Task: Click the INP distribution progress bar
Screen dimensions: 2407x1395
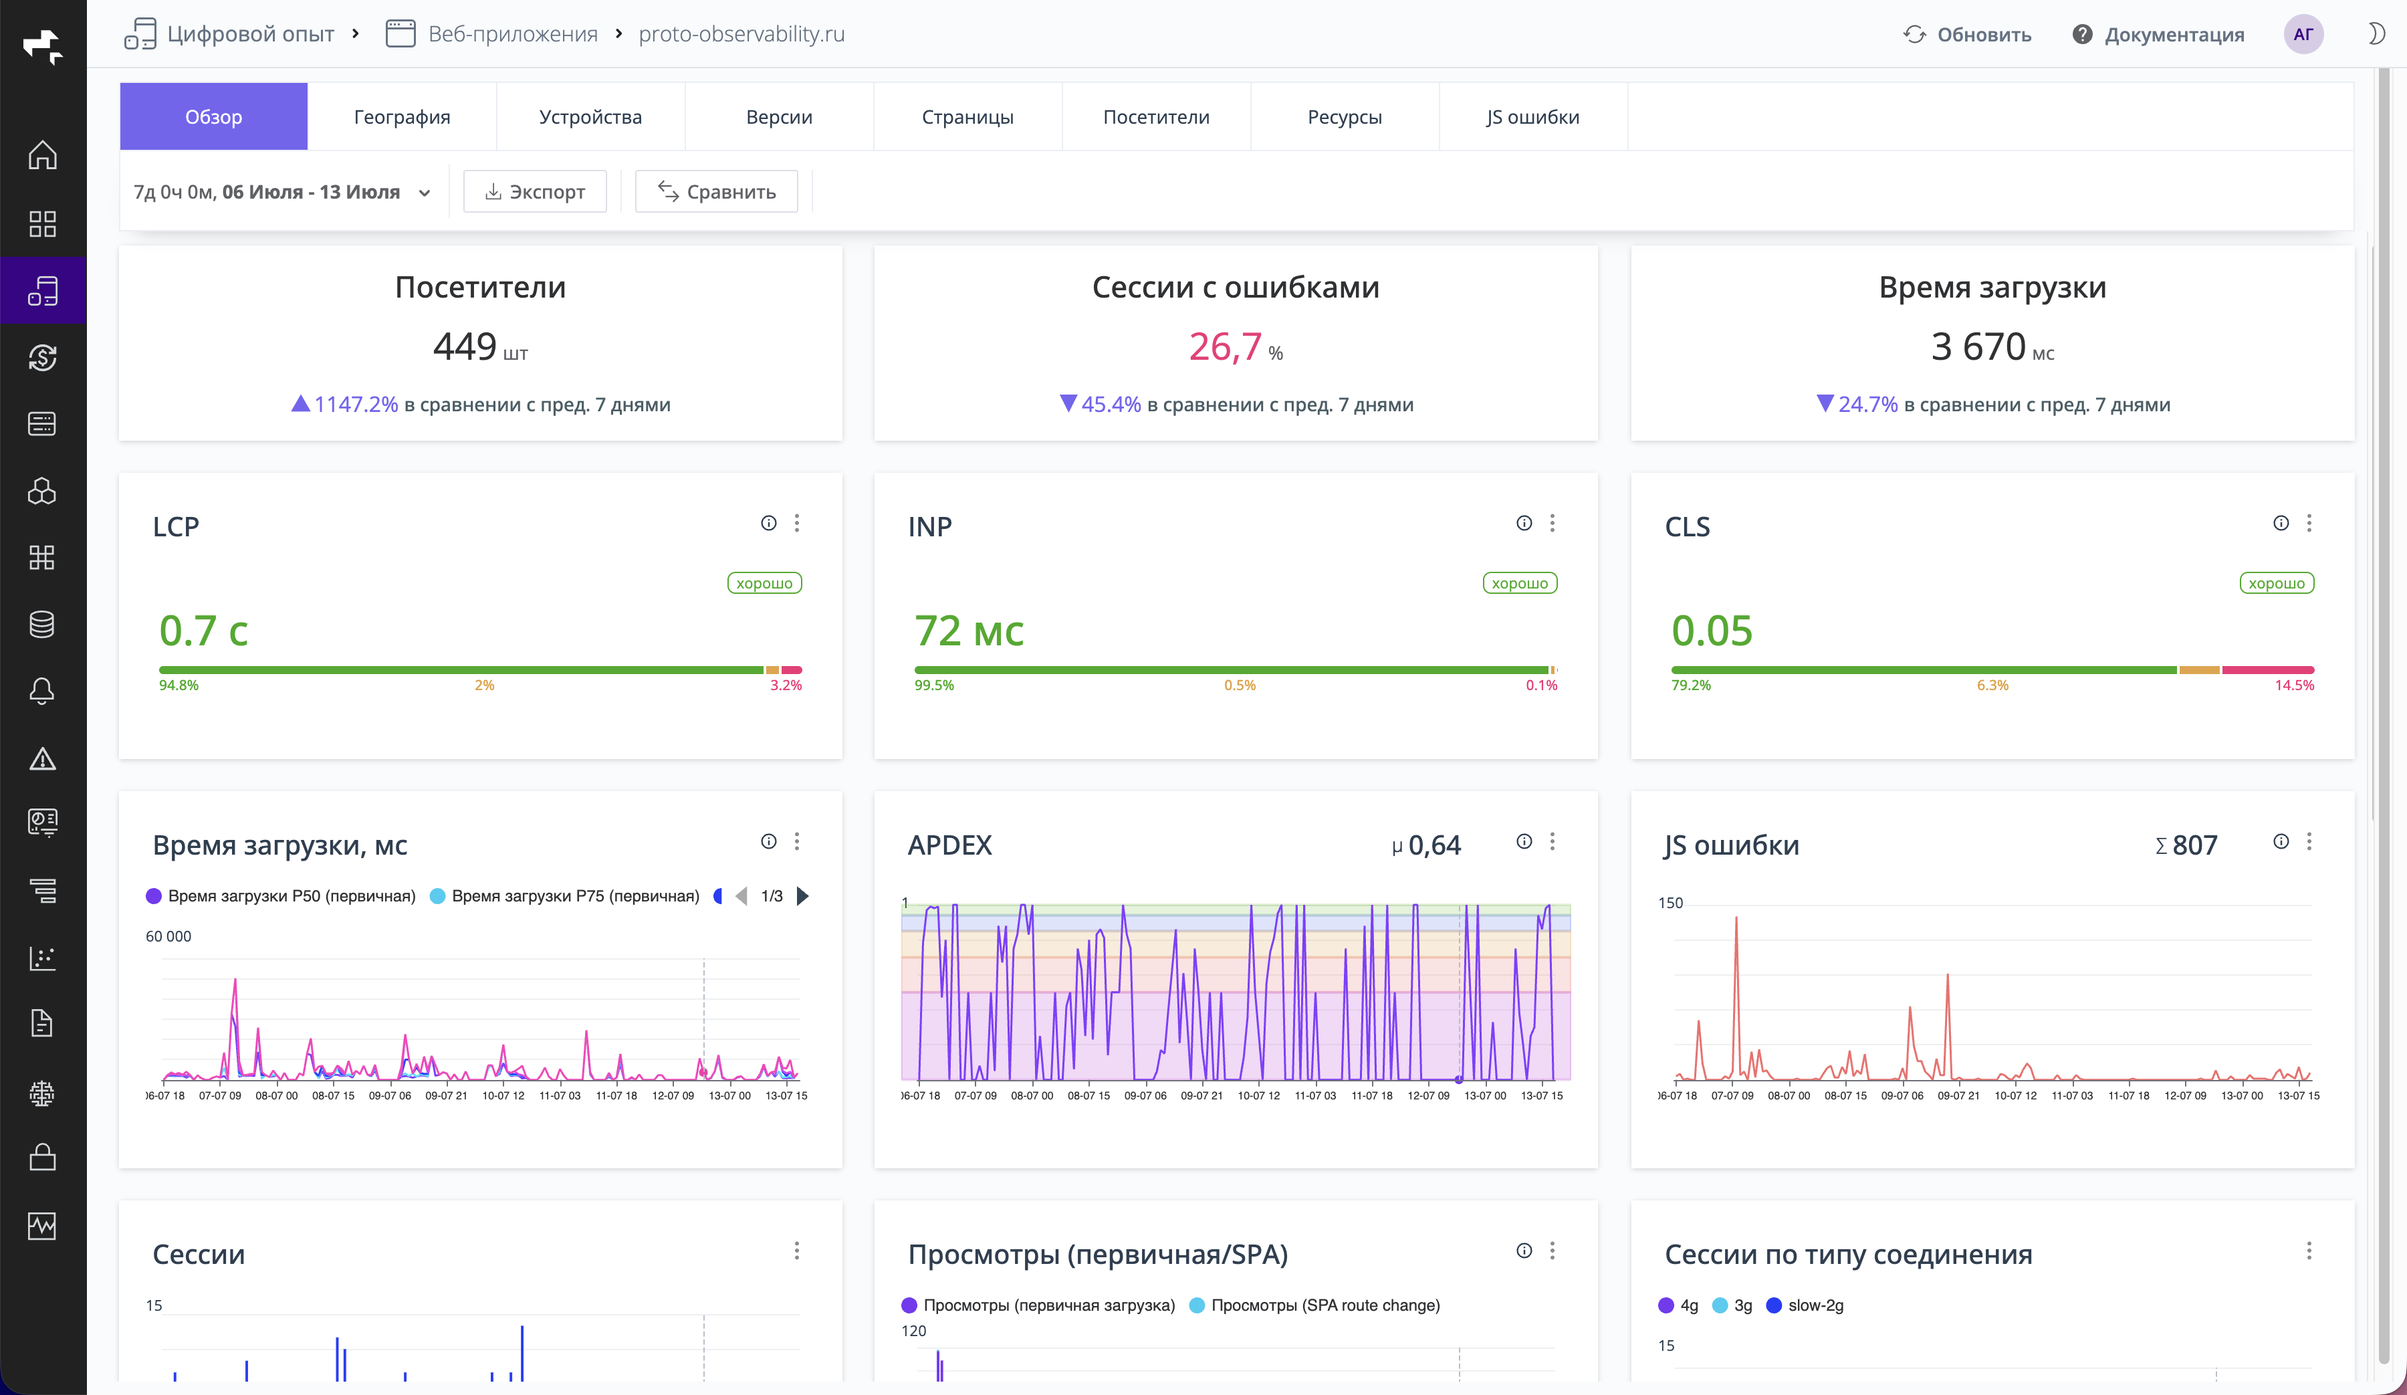Action: [1236, 670]
